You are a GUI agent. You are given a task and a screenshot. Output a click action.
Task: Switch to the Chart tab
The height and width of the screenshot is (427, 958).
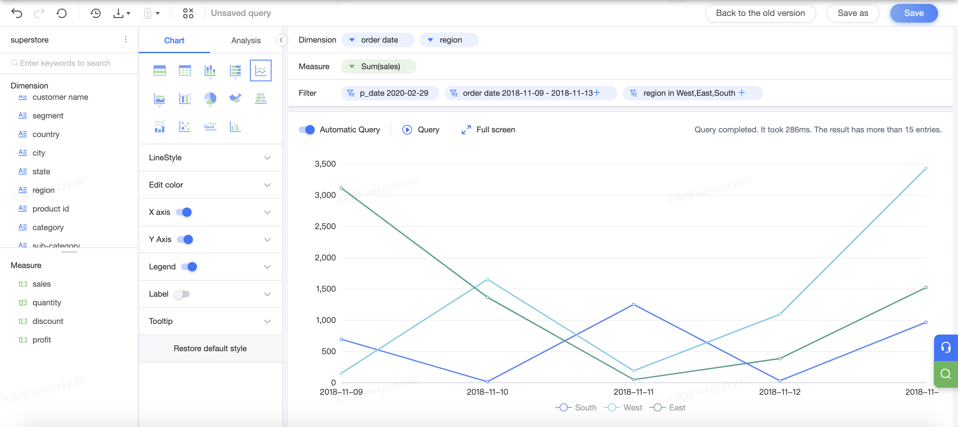(x=174, y=40)
